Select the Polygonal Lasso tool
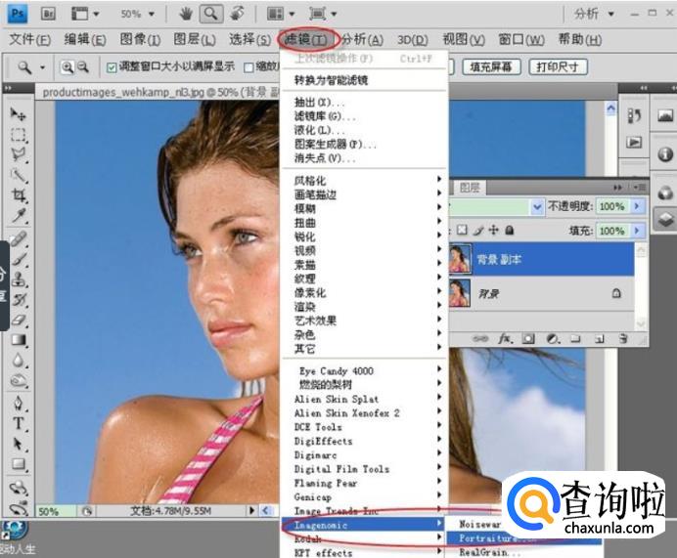Screen dimensions: 677x558 coord(19,154)
